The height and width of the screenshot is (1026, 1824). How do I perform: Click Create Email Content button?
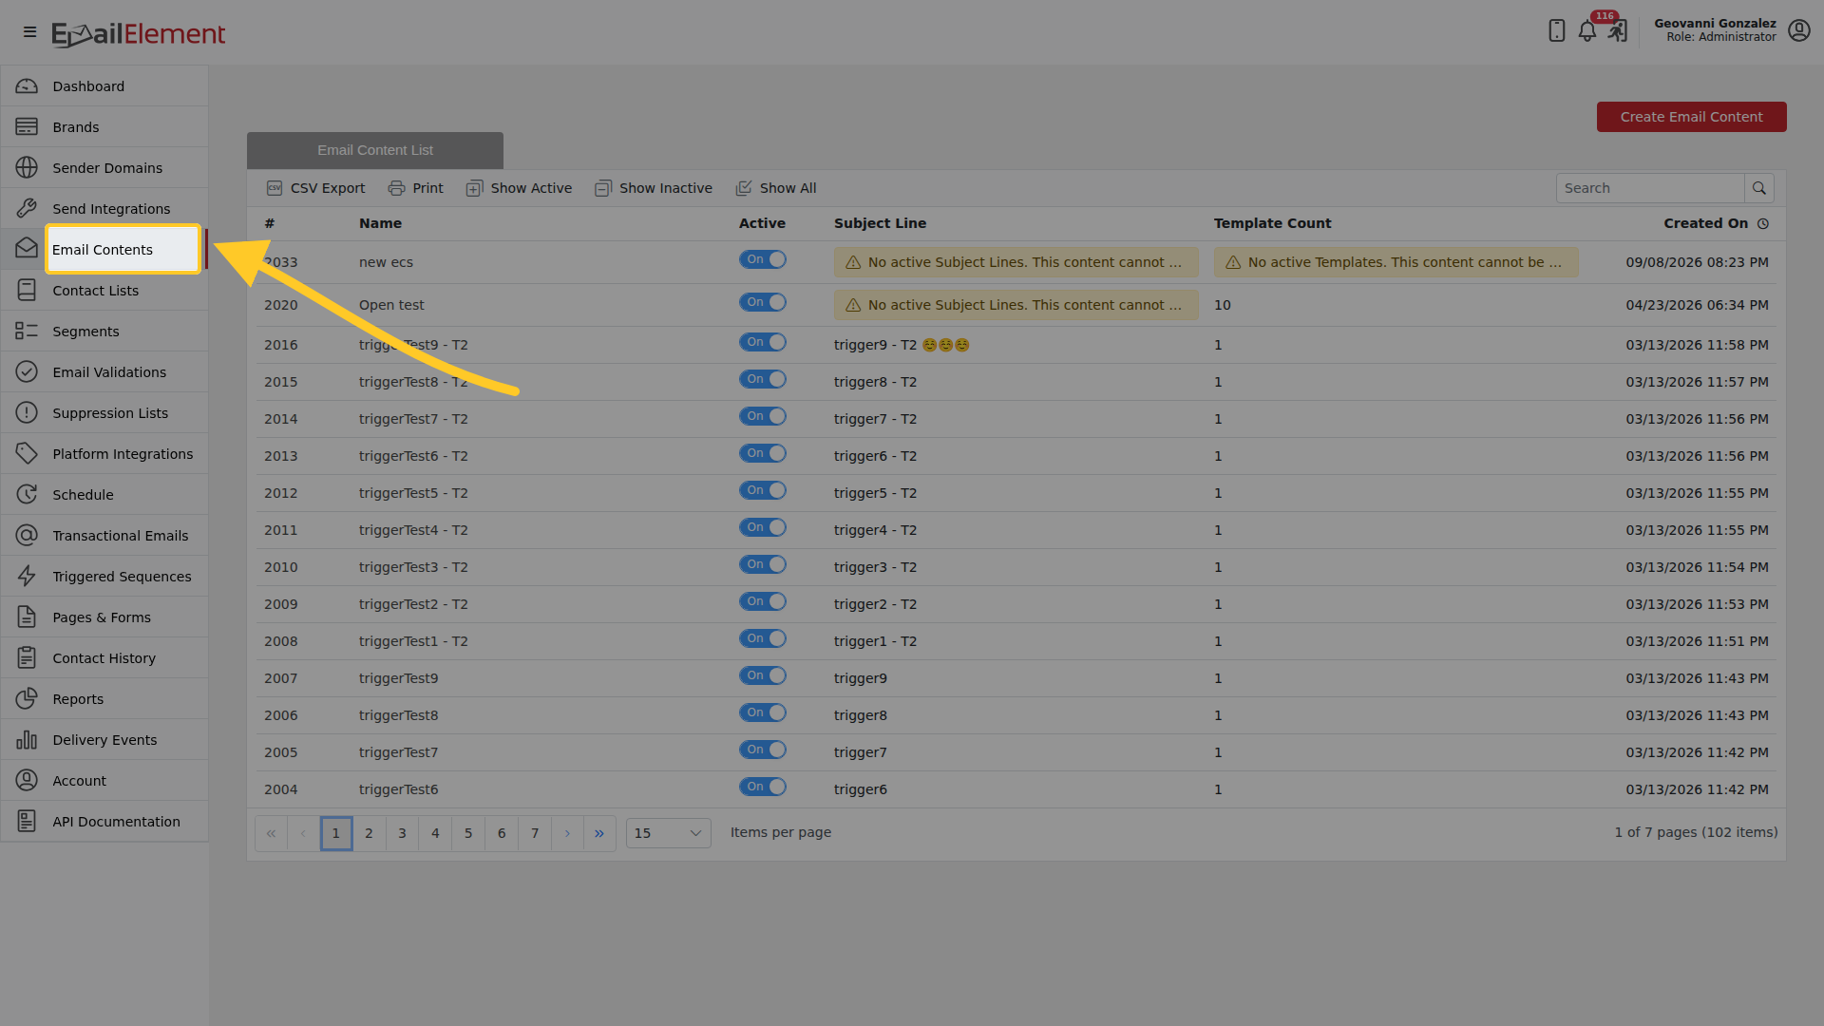[1691, 117]
